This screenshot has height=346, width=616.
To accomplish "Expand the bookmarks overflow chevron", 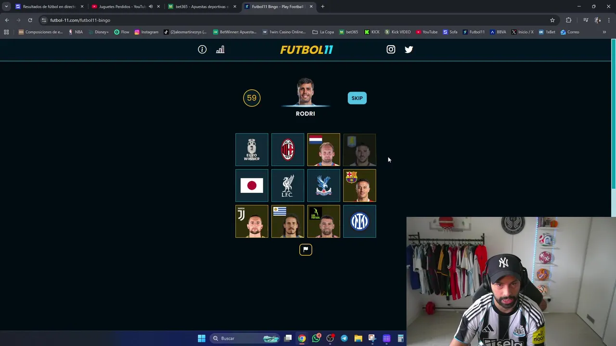I will click(x=604, y=32).
